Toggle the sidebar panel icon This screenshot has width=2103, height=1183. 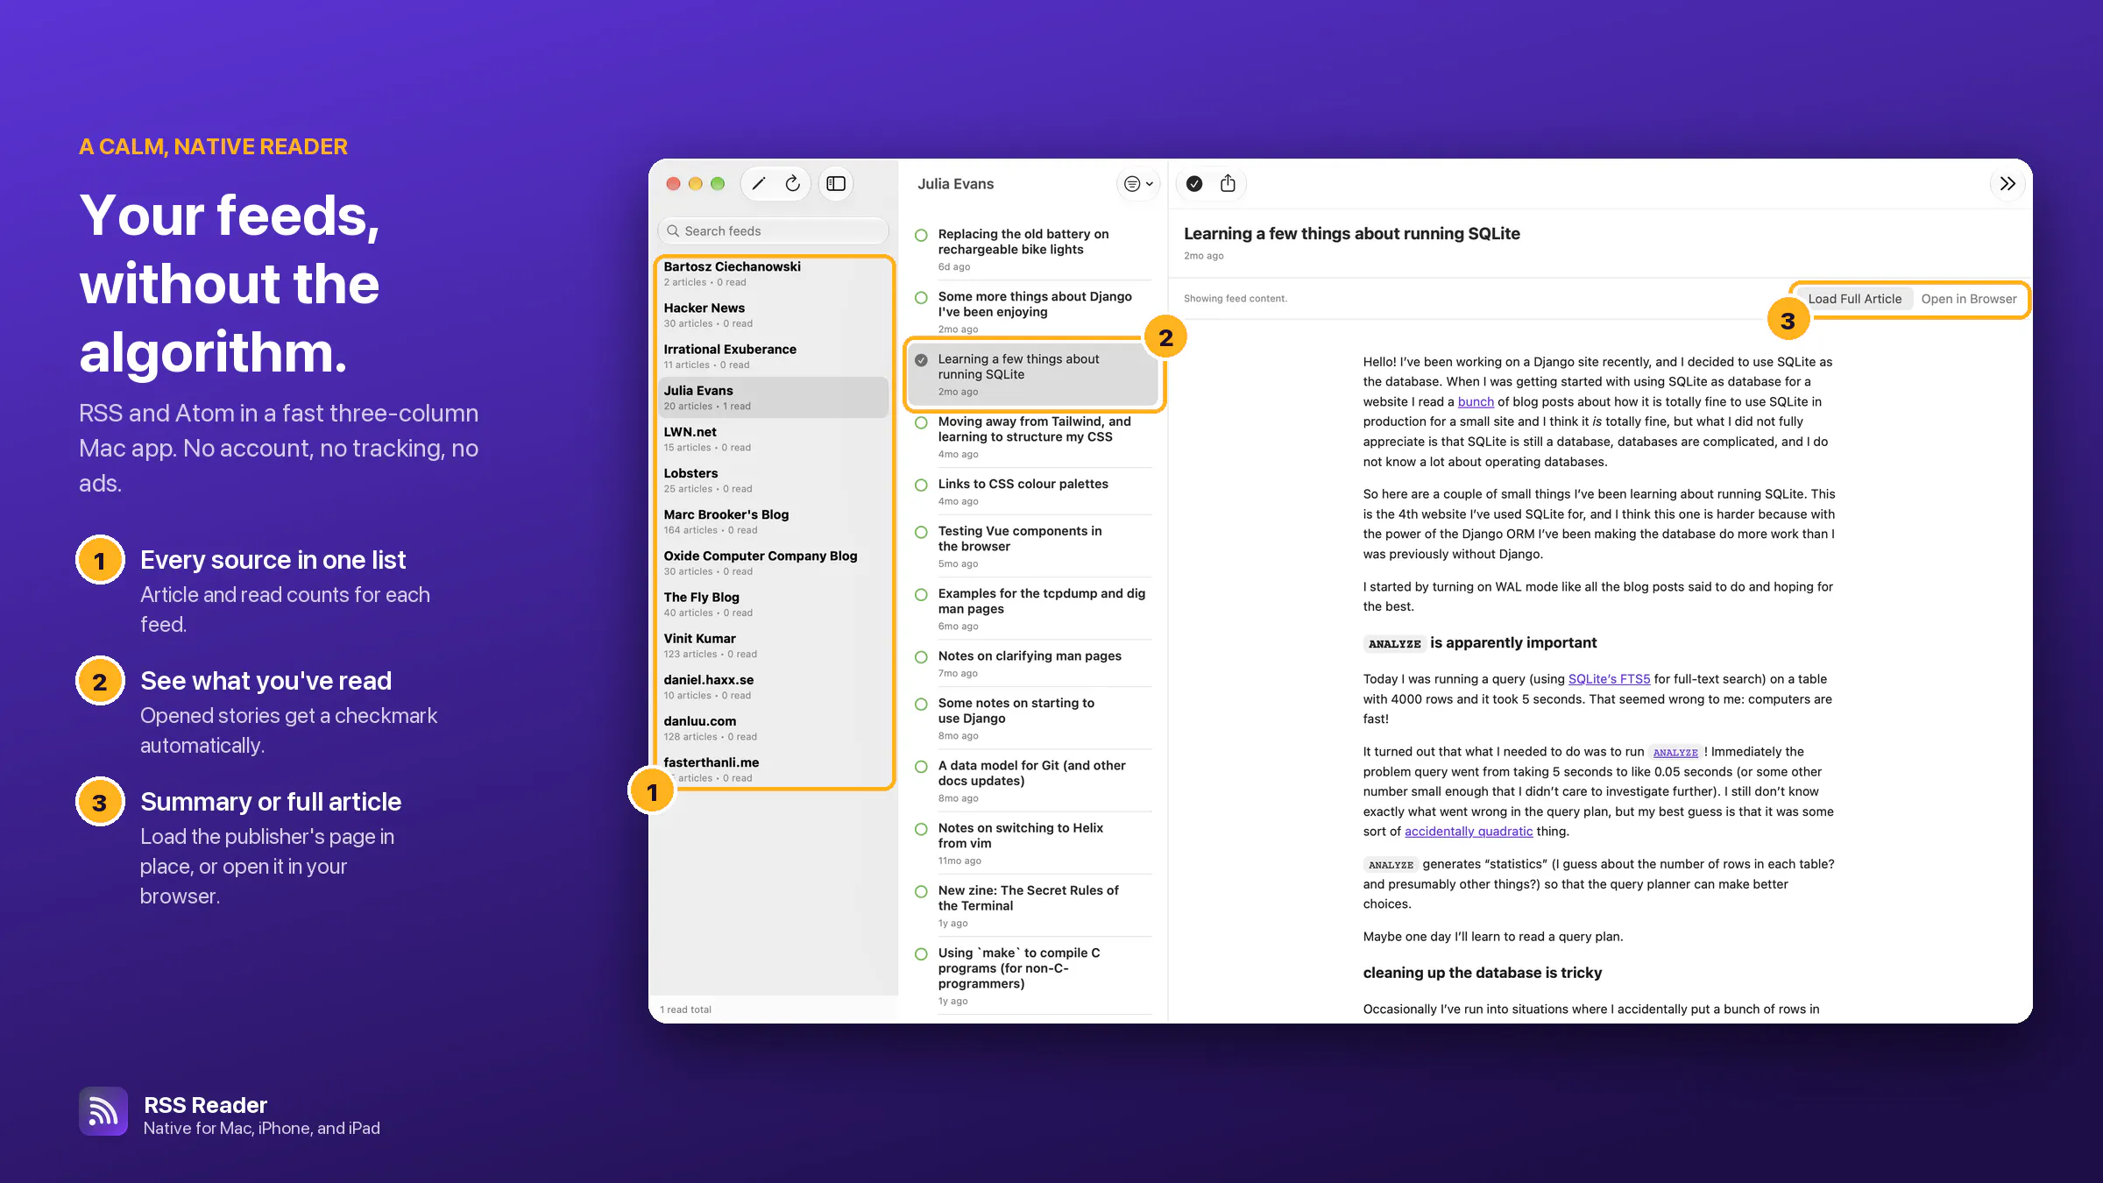tap(836, 184)
